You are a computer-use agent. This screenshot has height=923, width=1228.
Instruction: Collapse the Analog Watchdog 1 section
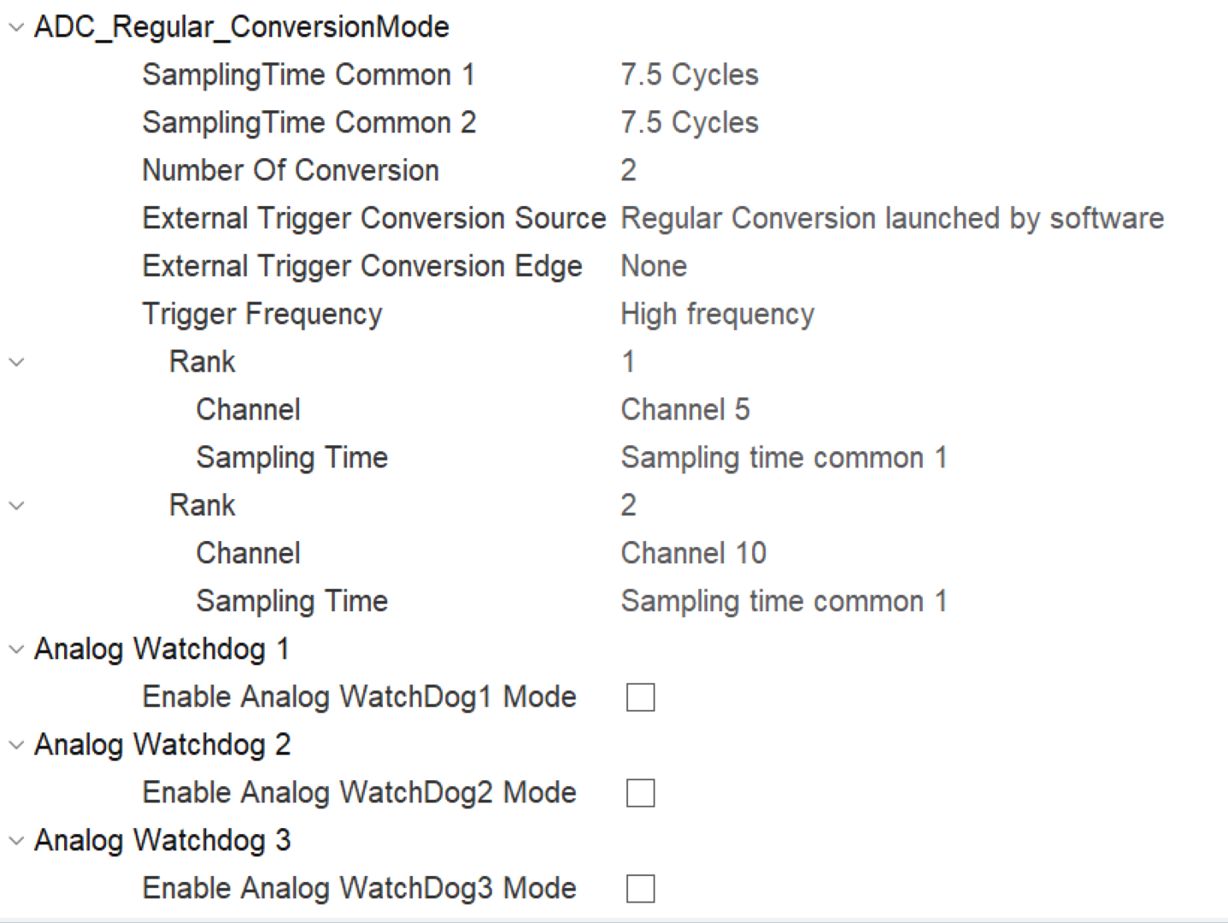(x=15, y=650)
